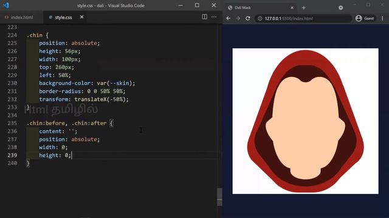The height and width of the screenshot is (218, 389).
Task: Click 'width: 0;' declaration
Action: pos(53,147)
